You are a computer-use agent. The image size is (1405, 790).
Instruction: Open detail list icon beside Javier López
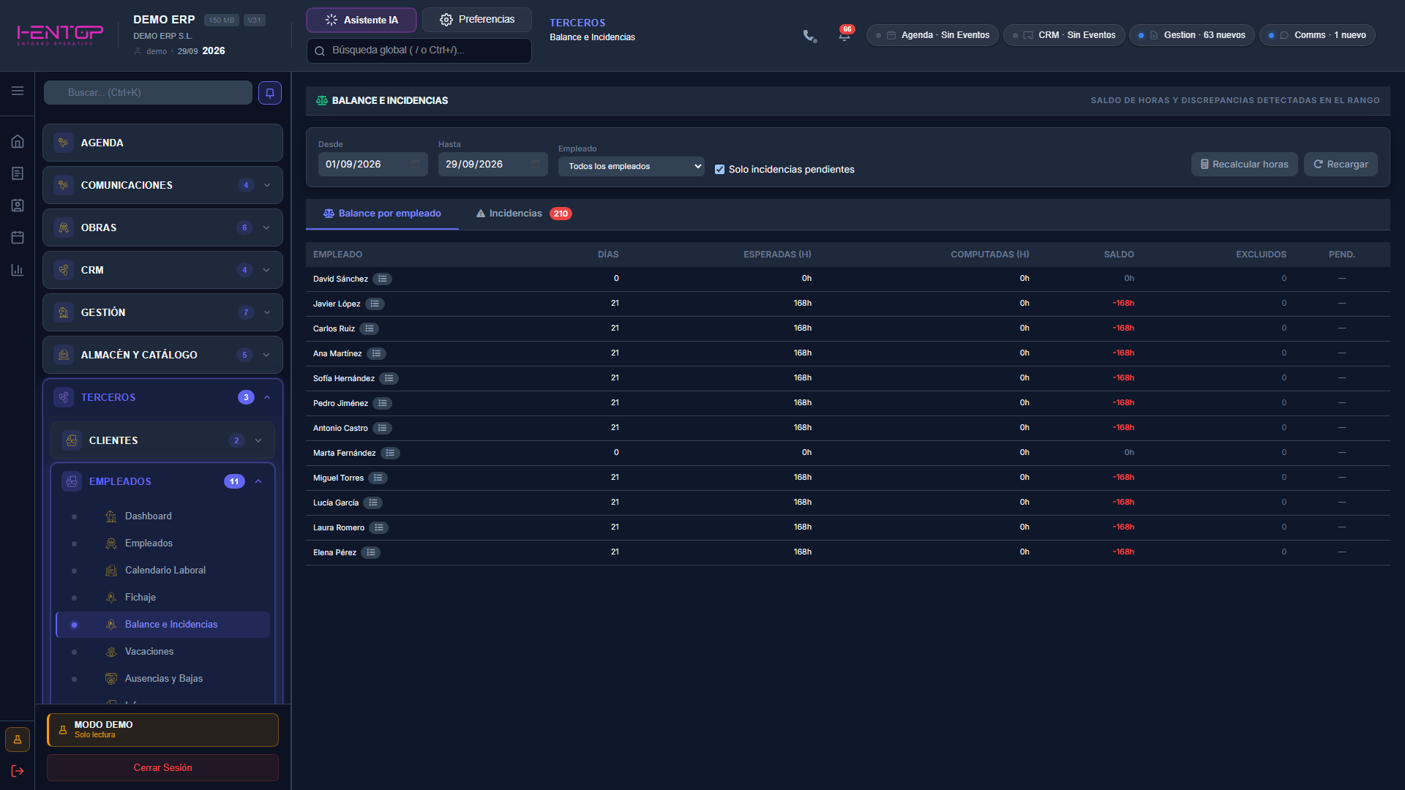[375, 304]
